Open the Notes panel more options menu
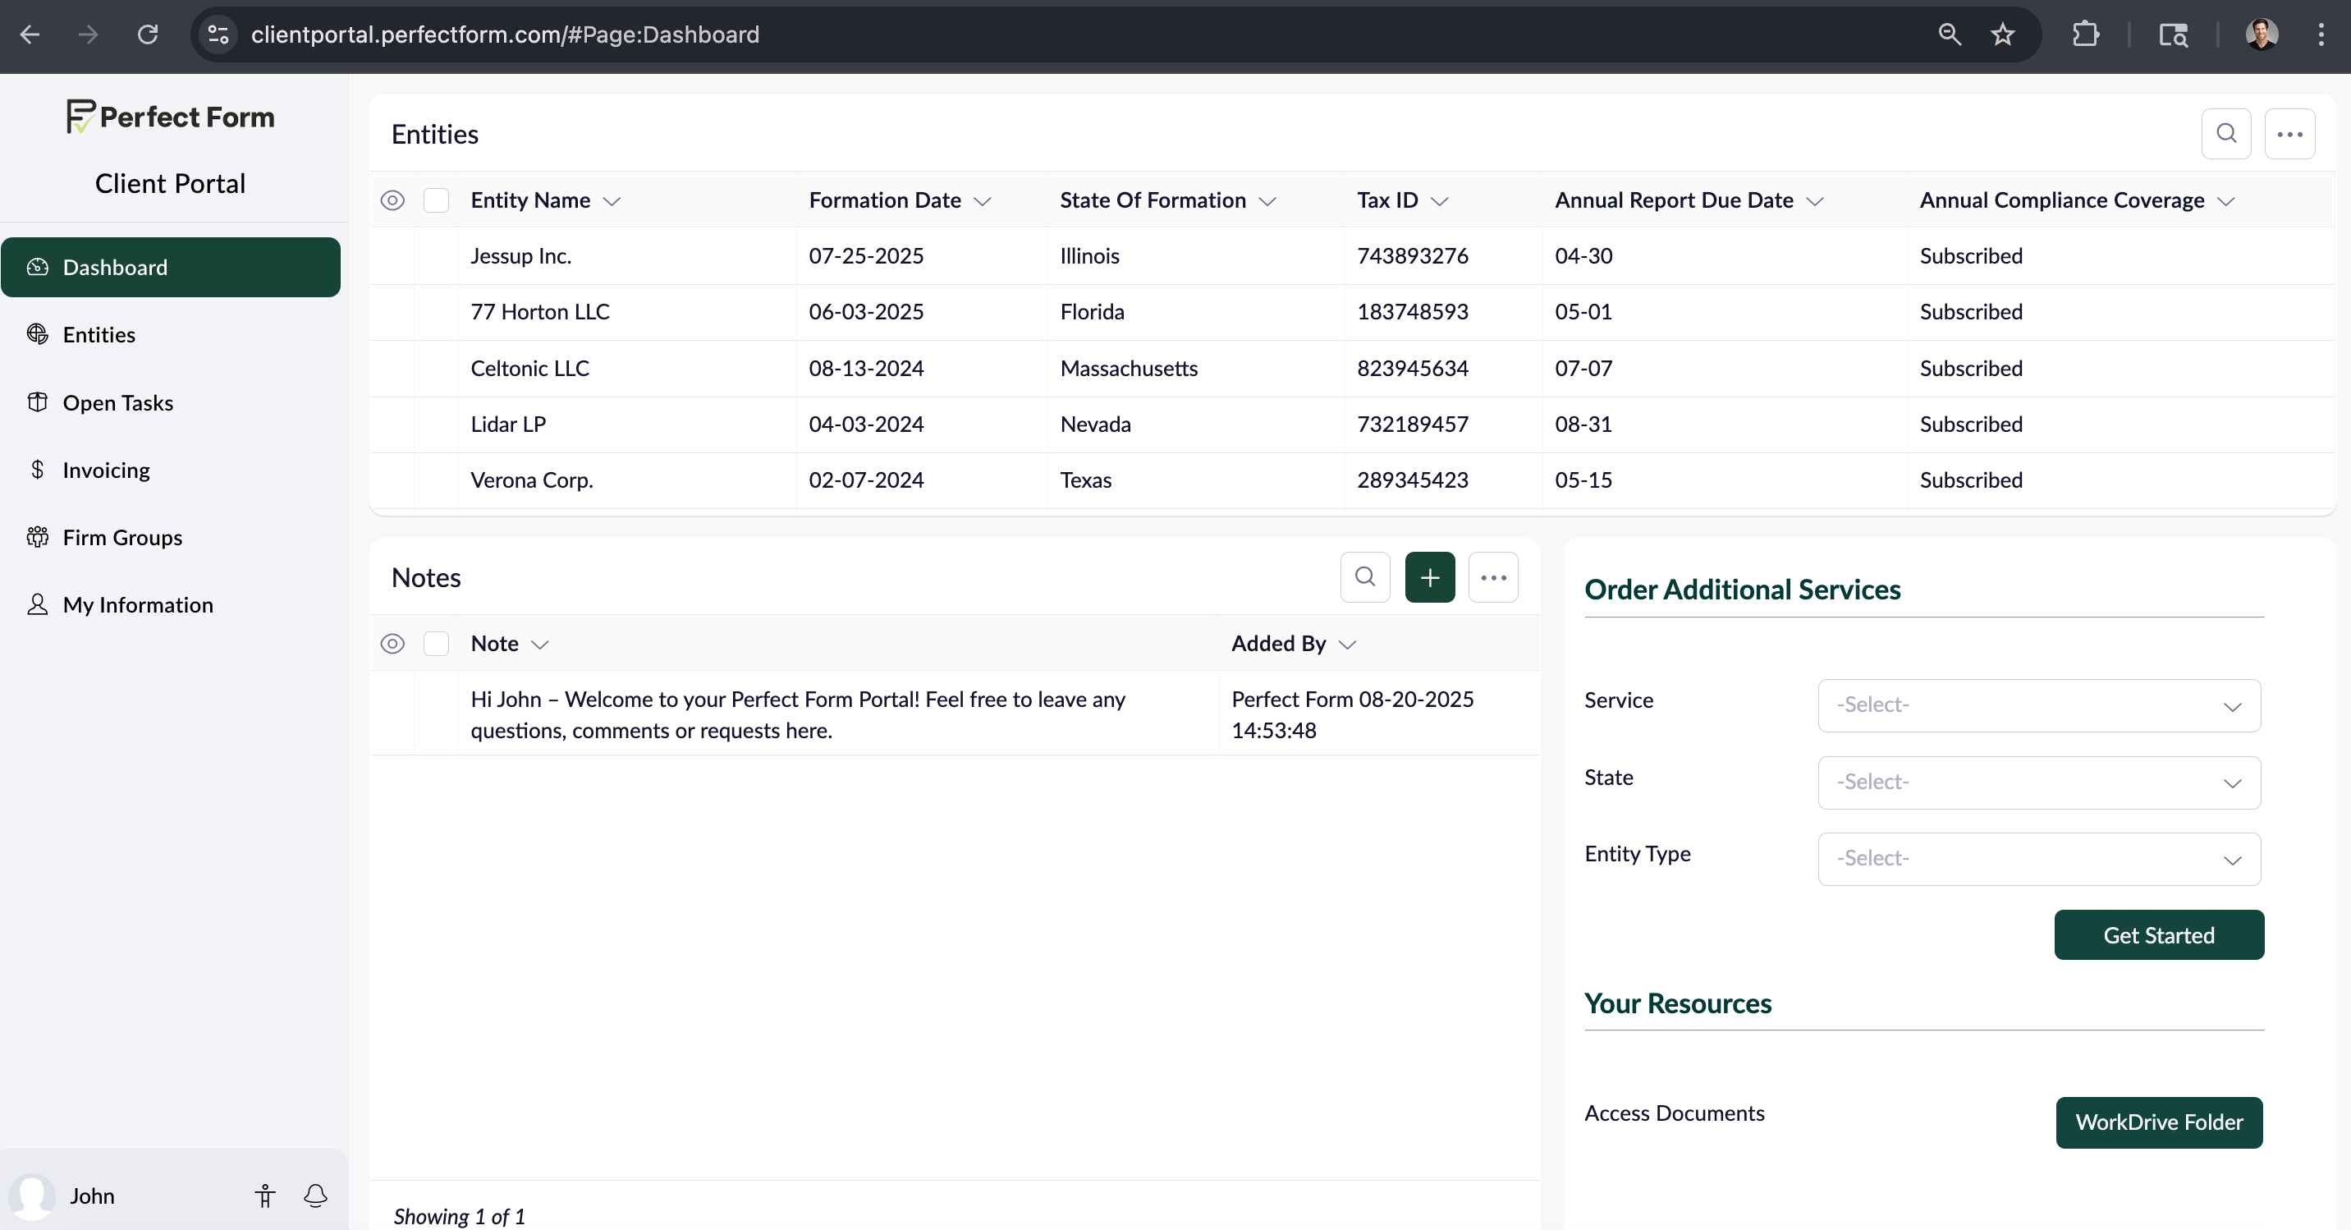 click(x=1493, y=577)
